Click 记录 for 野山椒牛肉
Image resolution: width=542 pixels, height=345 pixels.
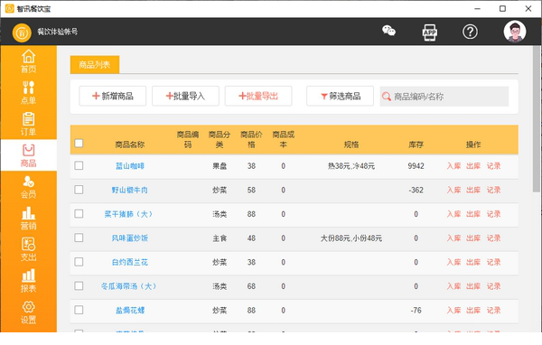tap(493, 190)
